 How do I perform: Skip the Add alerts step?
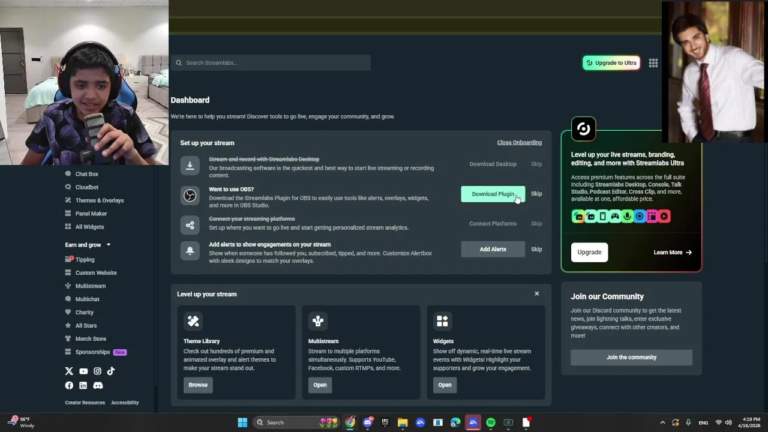(x=536, y=250)
